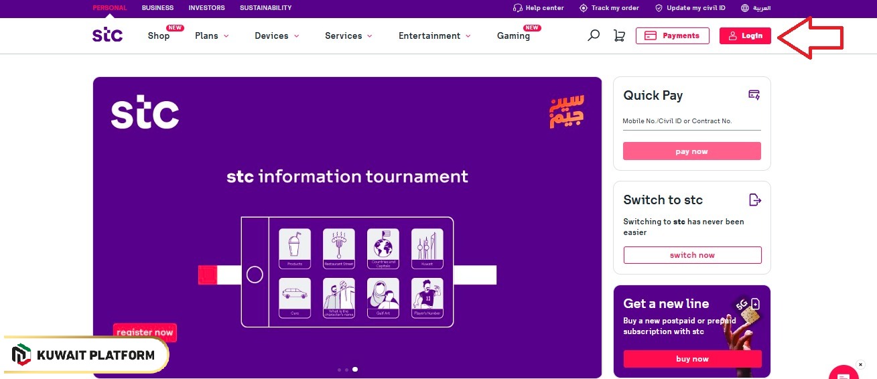Click the search magnifier icon
The height and width of the screenshot is (379, 877).
point(593,35)
